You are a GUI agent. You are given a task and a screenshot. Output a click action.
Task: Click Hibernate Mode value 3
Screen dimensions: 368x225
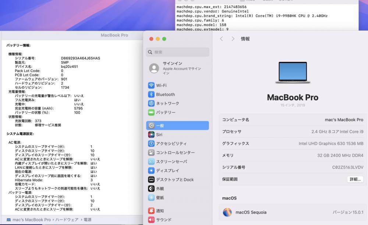[x=92, y=180]
